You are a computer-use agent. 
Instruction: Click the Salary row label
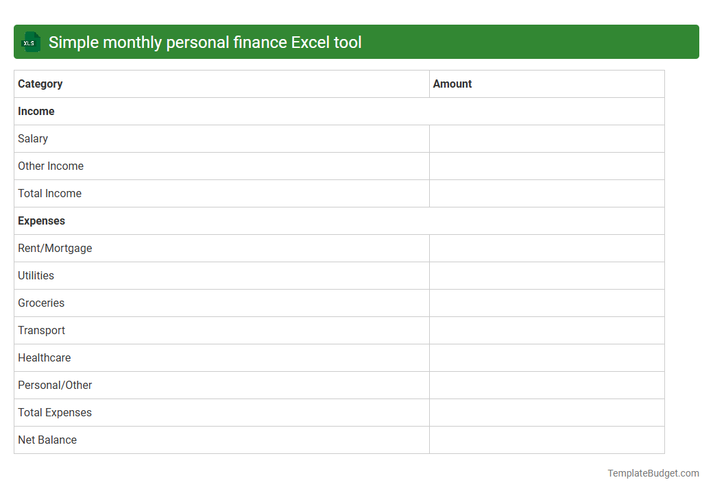(x=33, y=138)
